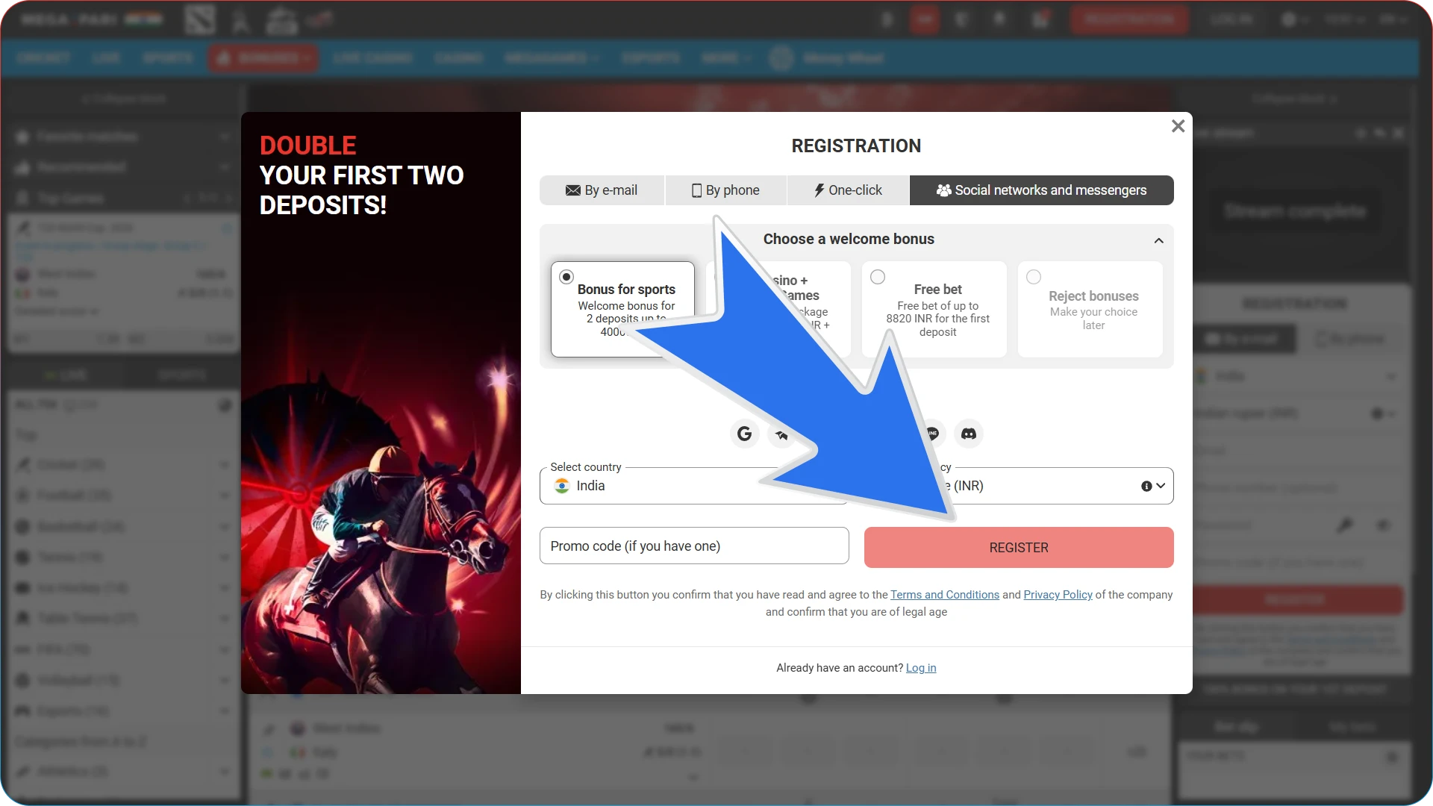The height and width of the screenshot is (806, 1433).
Task: Collapse the Choose a welcome bonus section
Action: click(x=1159, y=240)
